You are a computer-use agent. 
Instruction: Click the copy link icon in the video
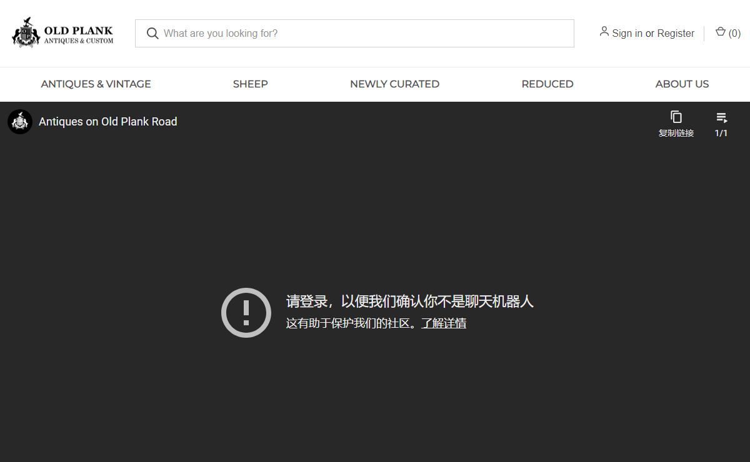point(676,117)
